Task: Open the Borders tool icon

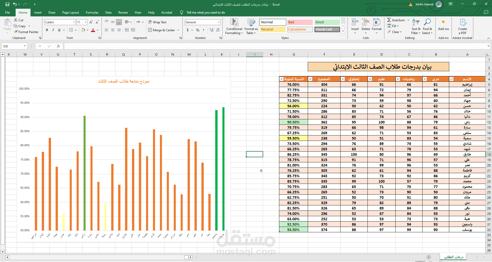Action: 71,30
